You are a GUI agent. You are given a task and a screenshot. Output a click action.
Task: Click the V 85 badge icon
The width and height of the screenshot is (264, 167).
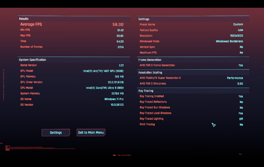coord(7,148)
